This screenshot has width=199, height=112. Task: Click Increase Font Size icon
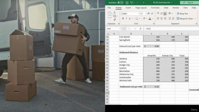click(149, 13)
